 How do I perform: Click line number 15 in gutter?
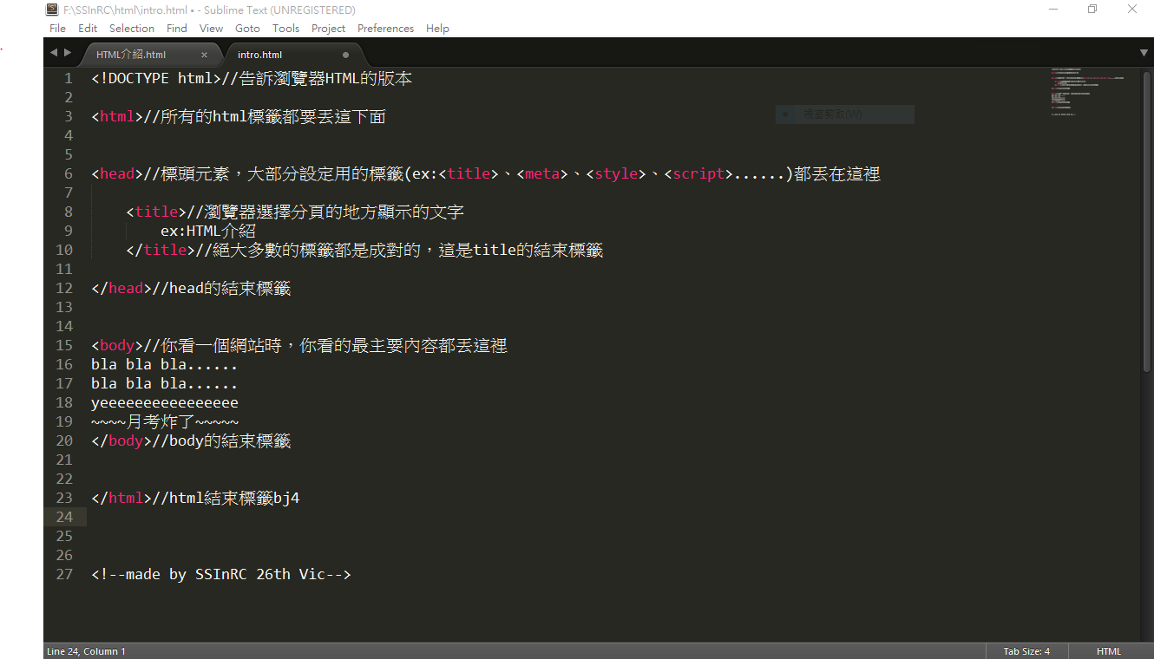click(x=64, y=345)
